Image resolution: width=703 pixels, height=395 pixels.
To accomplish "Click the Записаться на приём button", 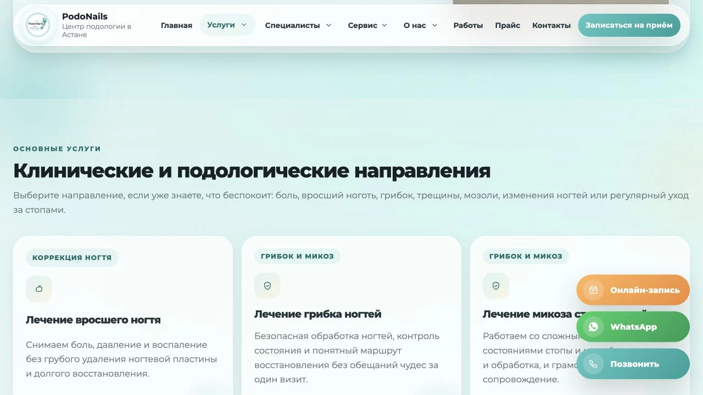I will (x=629, y=25).
